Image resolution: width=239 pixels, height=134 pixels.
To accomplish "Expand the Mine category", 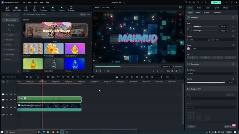I will click(11, 15).
